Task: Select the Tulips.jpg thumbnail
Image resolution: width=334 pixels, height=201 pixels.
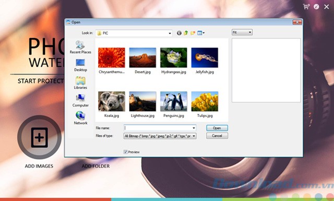Action: [205, 101]
